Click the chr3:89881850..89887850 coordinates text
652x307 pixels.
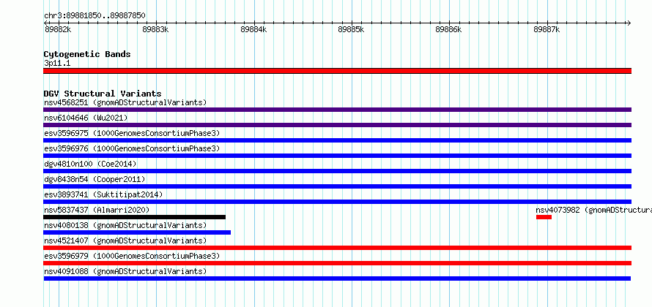95,16
